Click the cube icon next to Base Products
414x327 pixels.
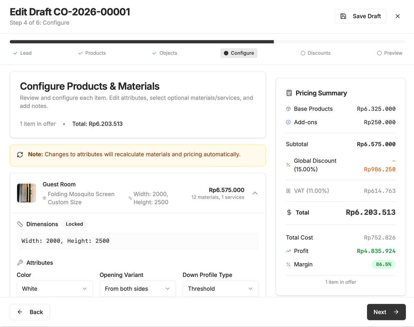tap(288, 109)
